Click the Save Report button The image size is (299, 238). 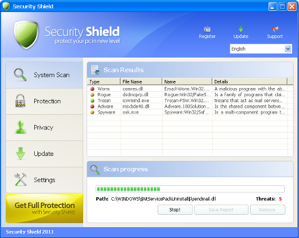pos(221,210)
